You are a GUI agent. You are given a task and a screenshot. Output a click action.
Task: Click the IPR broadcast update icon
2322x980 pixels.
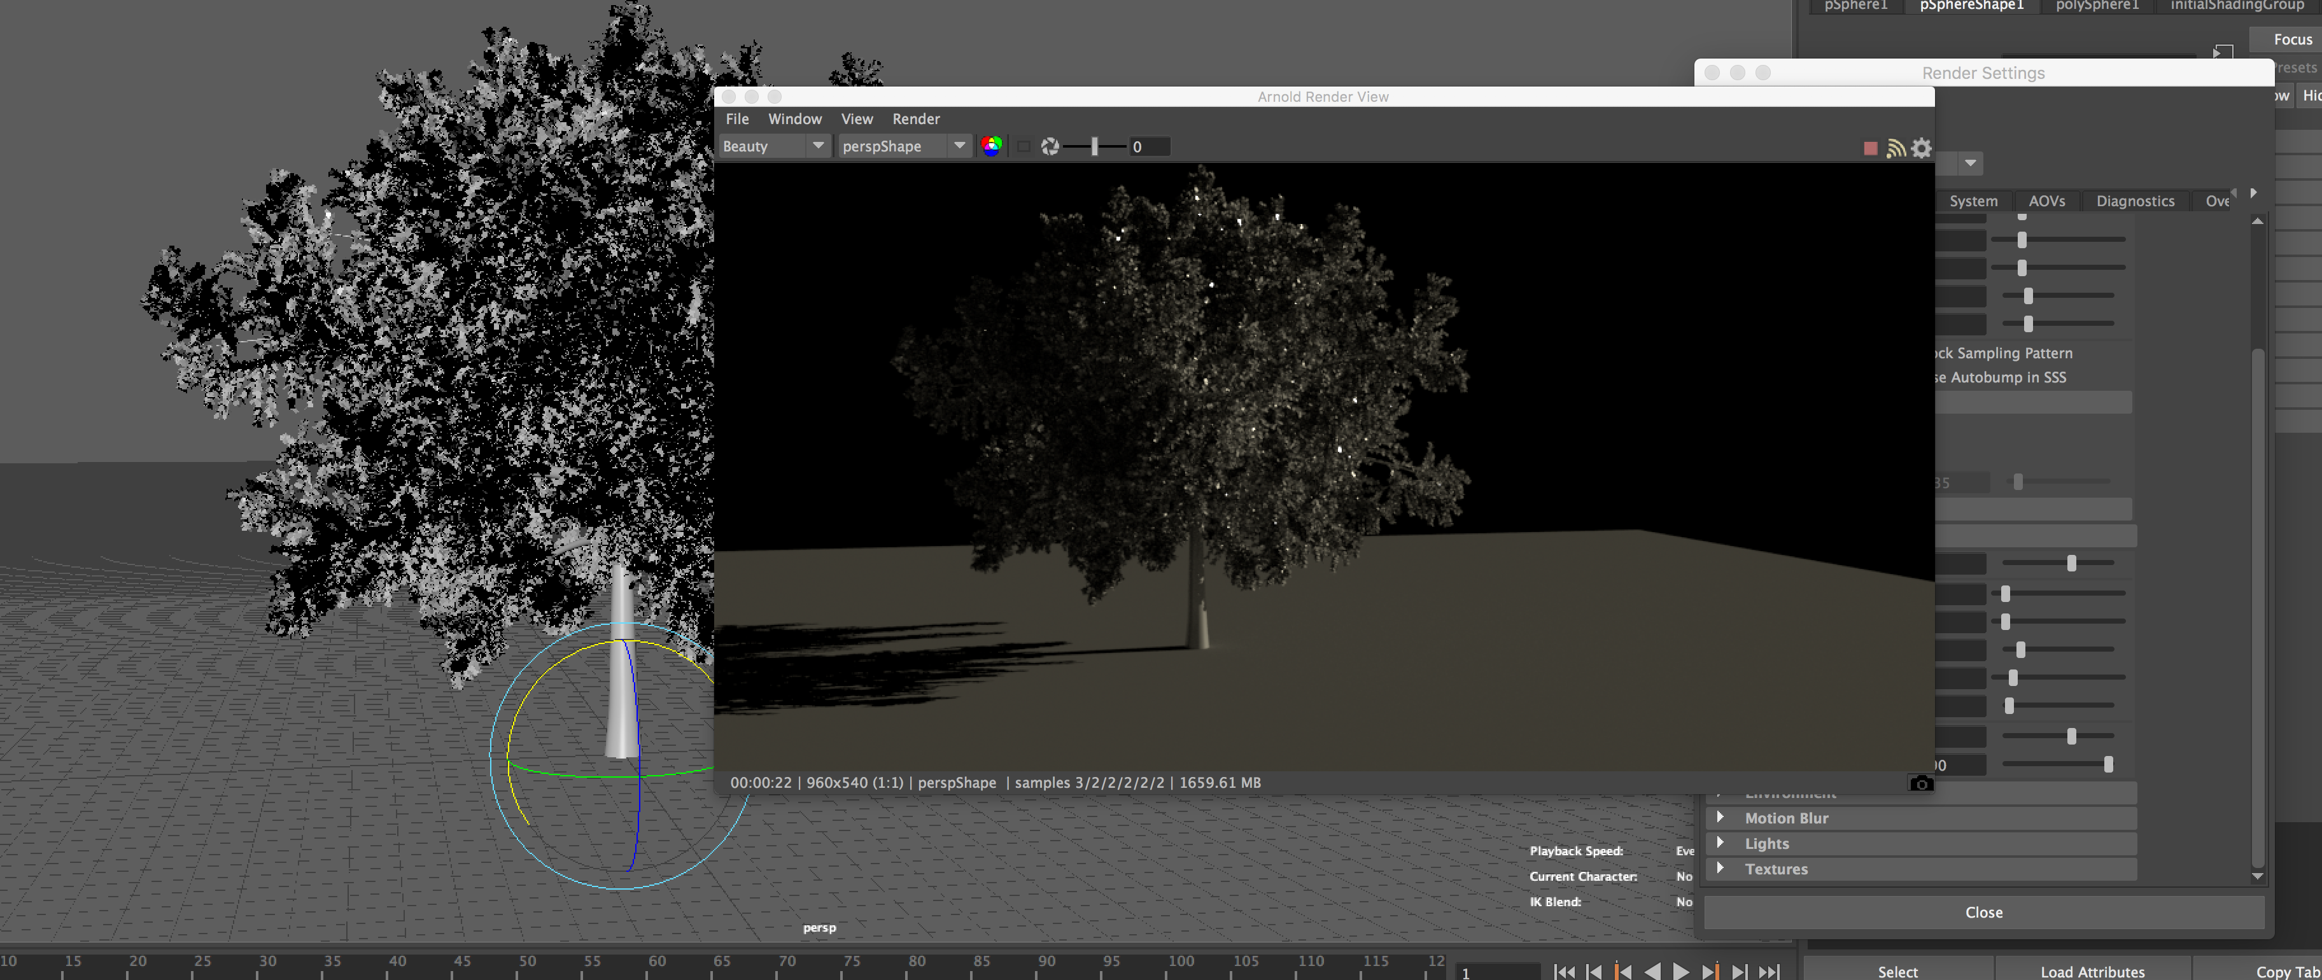coord(1896,148)
